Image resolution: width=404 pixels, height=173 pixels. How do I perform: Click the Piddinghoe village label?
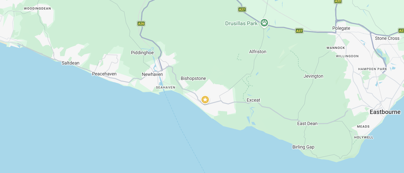142,53
